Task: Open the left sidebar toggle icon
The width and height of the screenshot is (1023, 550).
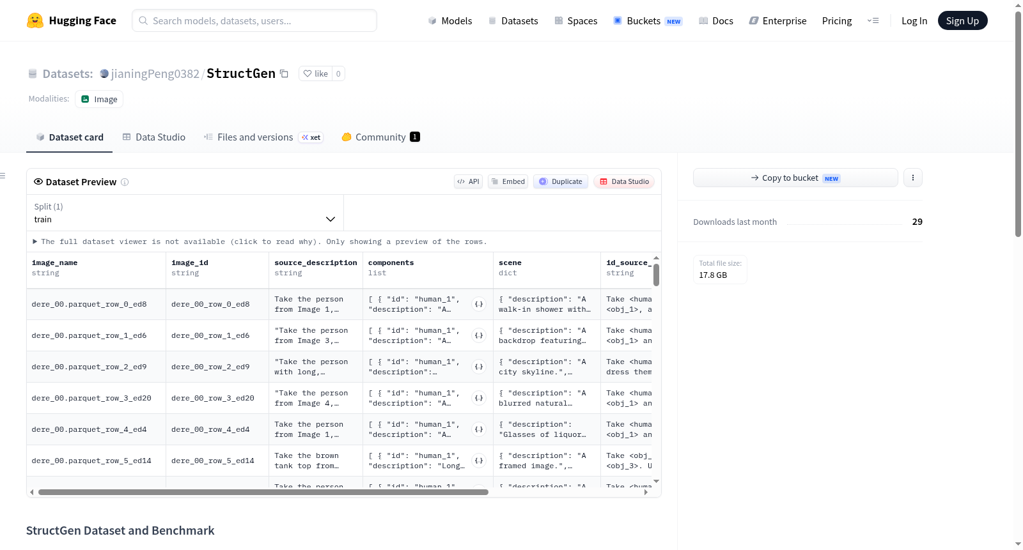Action: click(x=3, y=176)
